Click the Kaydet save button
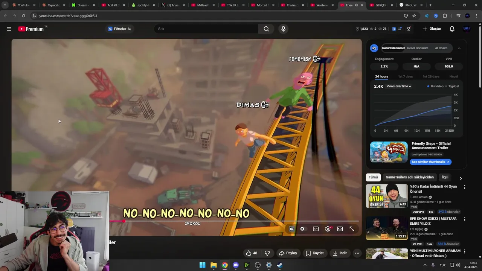The width and height of the screenshot is (482, 271). (x=315, y=253)
